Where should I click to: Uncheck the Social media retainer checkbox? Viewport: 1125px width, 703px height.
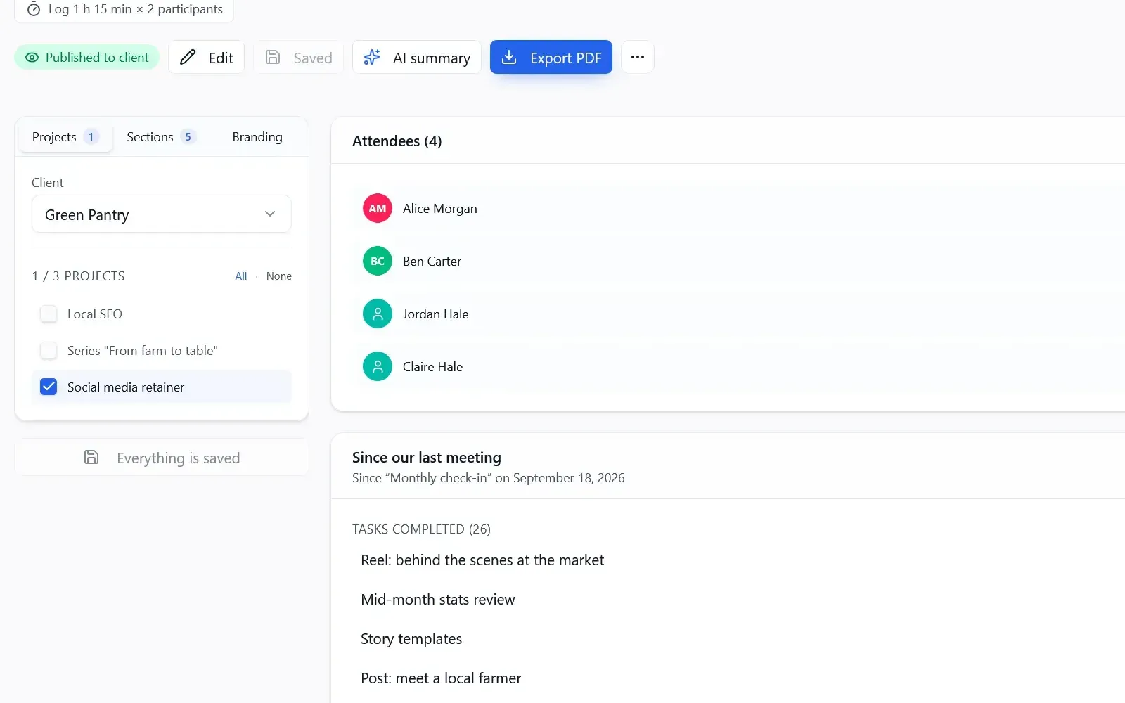(49, 387)
